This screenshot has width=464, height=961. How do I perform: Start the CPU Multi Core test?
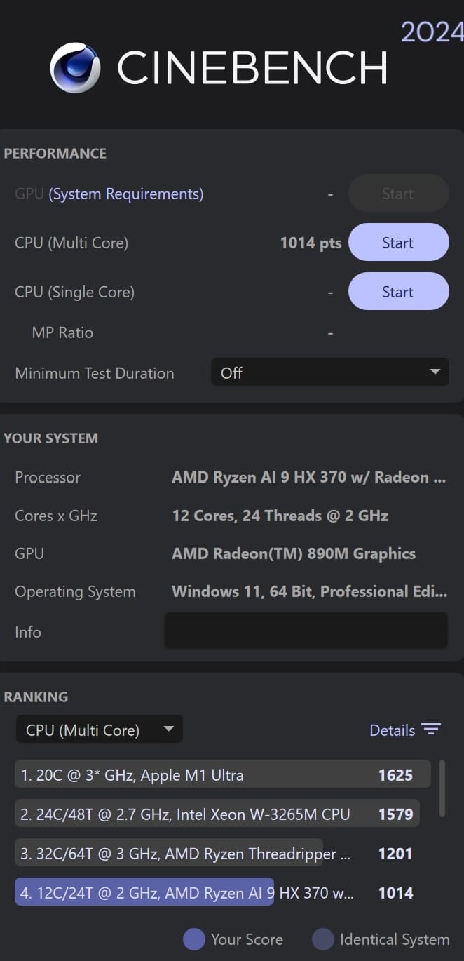(398, 243)
